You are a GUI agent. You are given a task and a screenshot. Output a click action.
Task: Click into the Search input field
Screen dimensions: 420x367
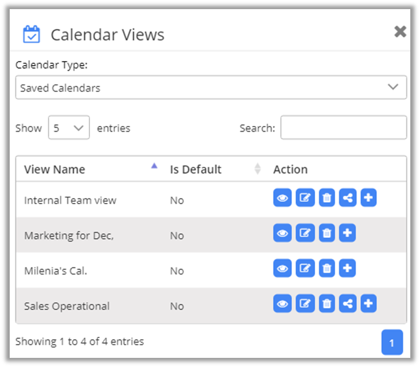click(343, 128)
